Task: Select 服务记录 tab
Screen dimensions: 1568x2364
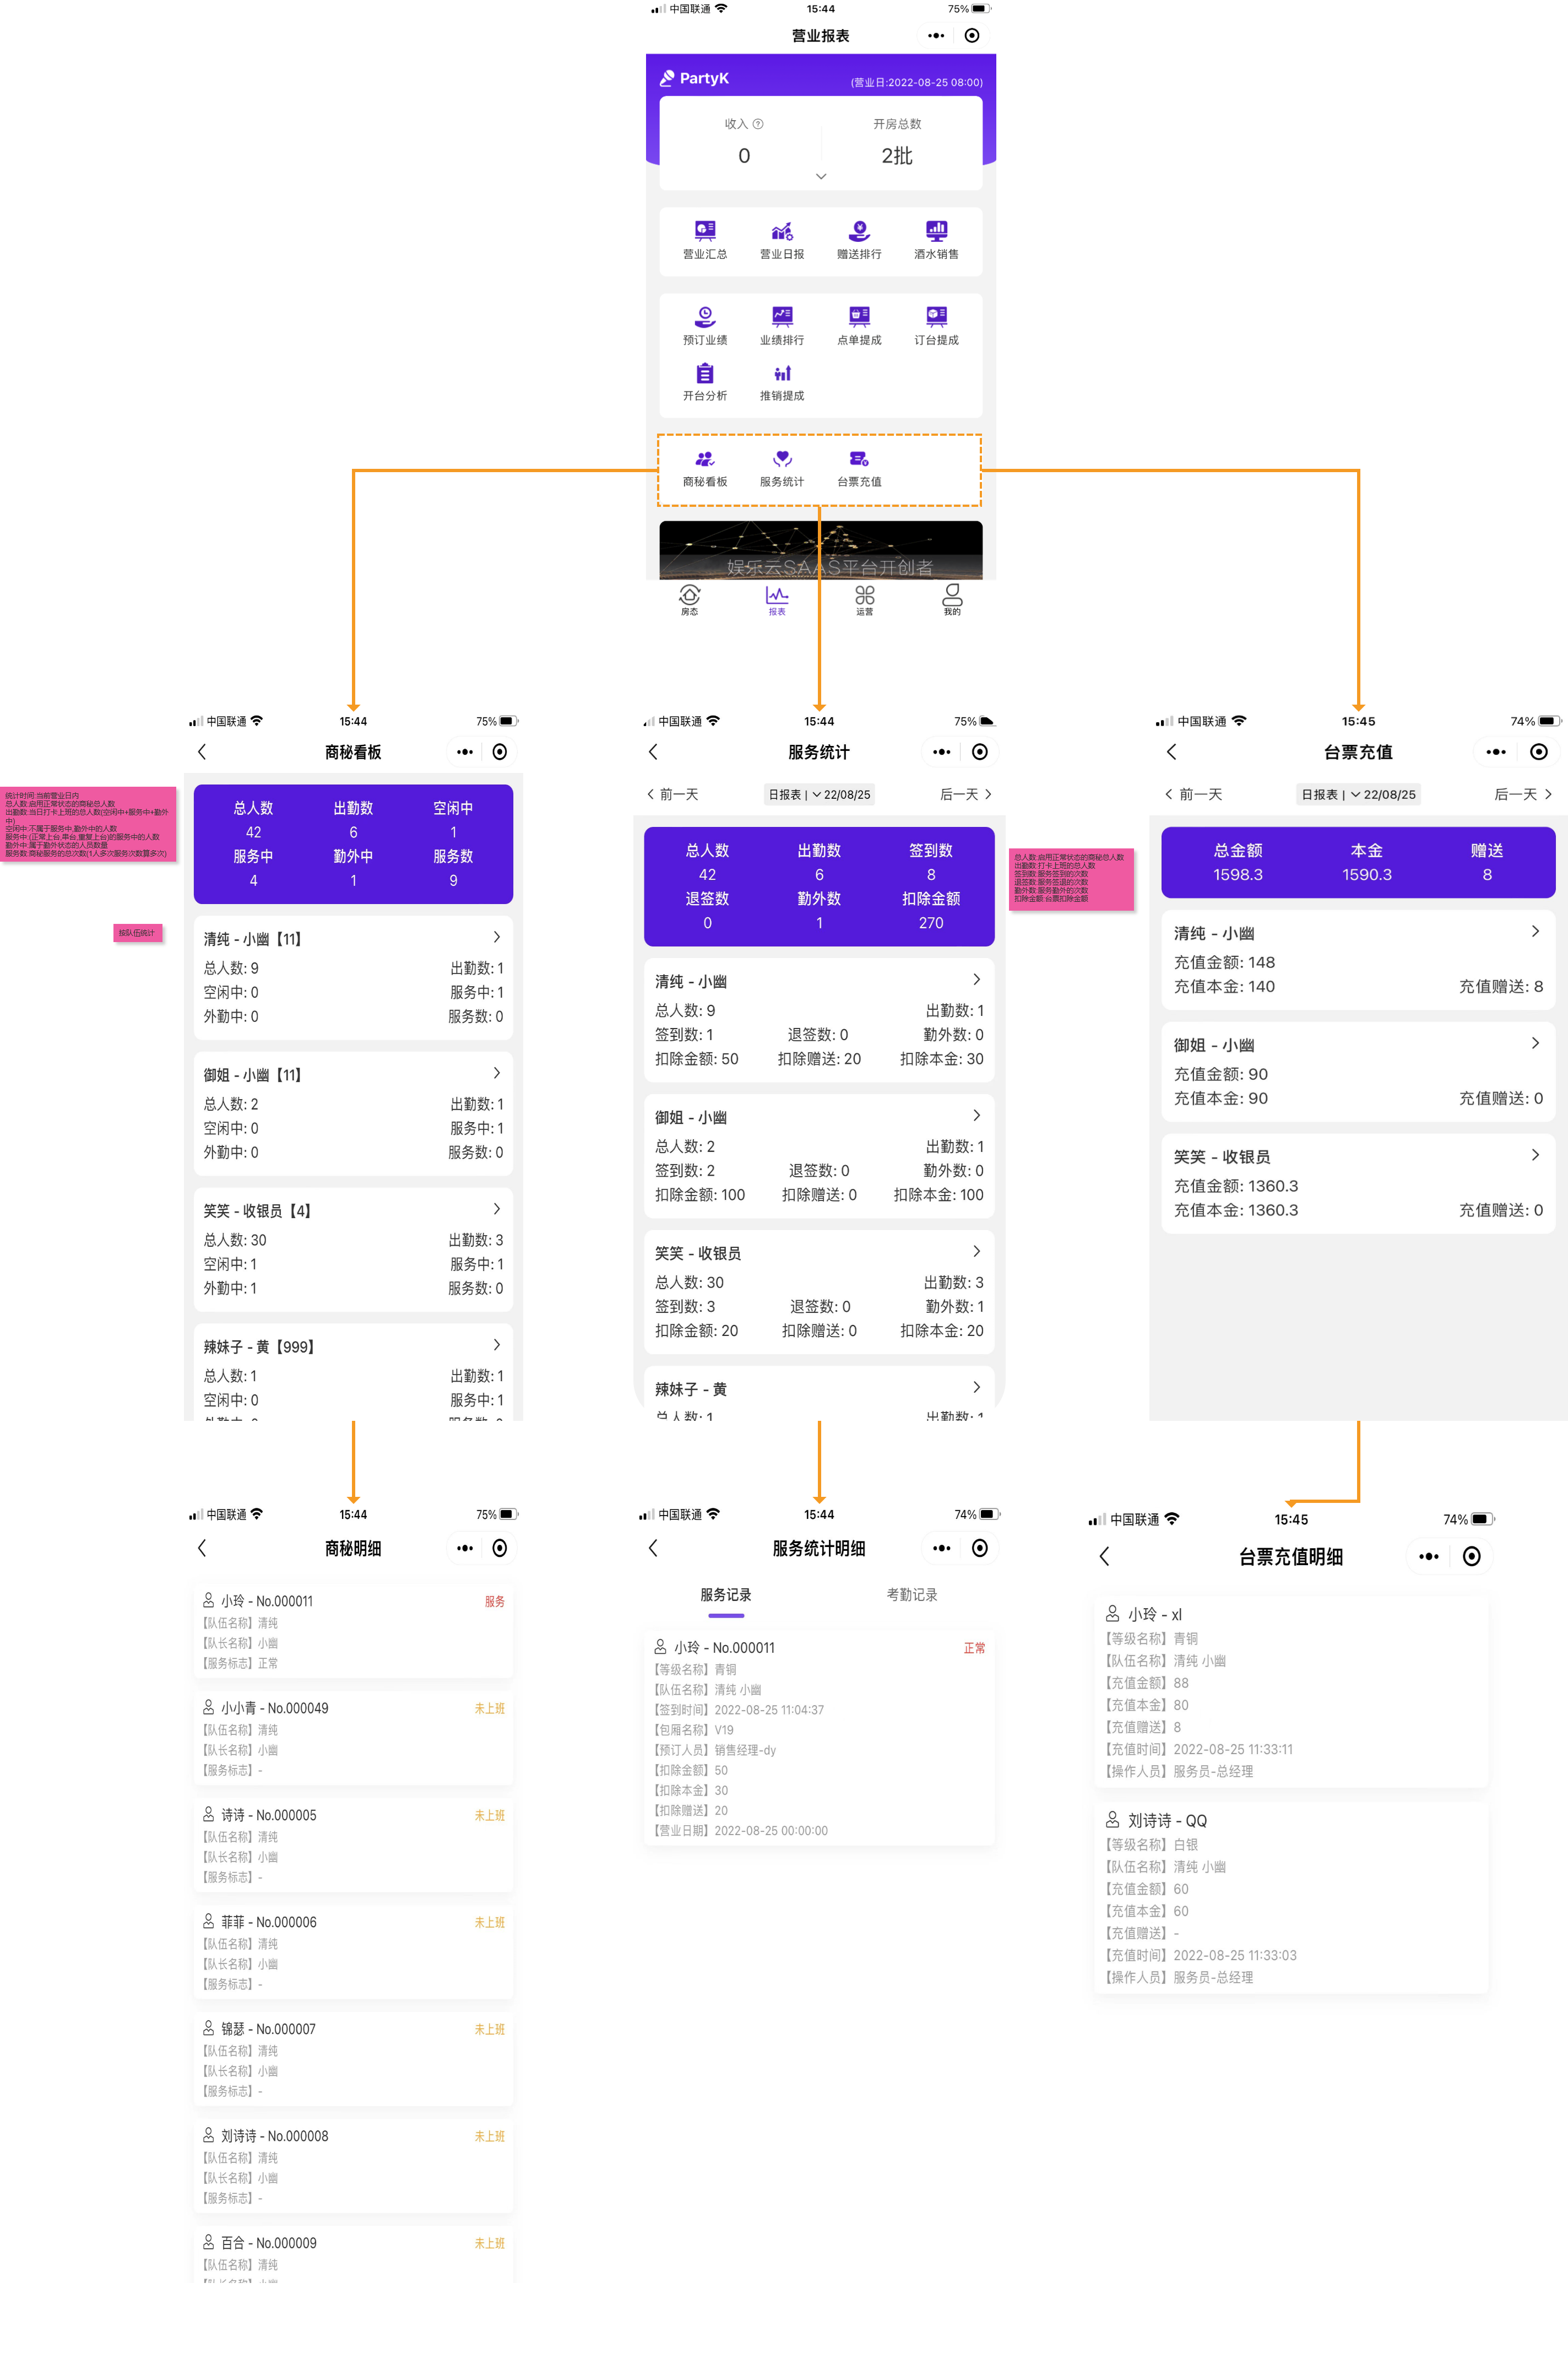Action: click(726, 1595)
